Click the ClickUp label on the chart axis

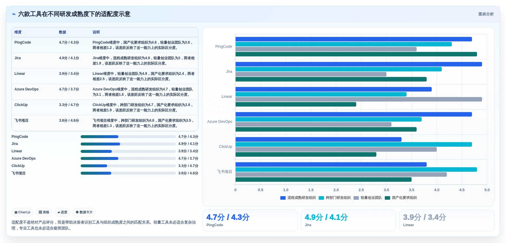coord(226,147)
